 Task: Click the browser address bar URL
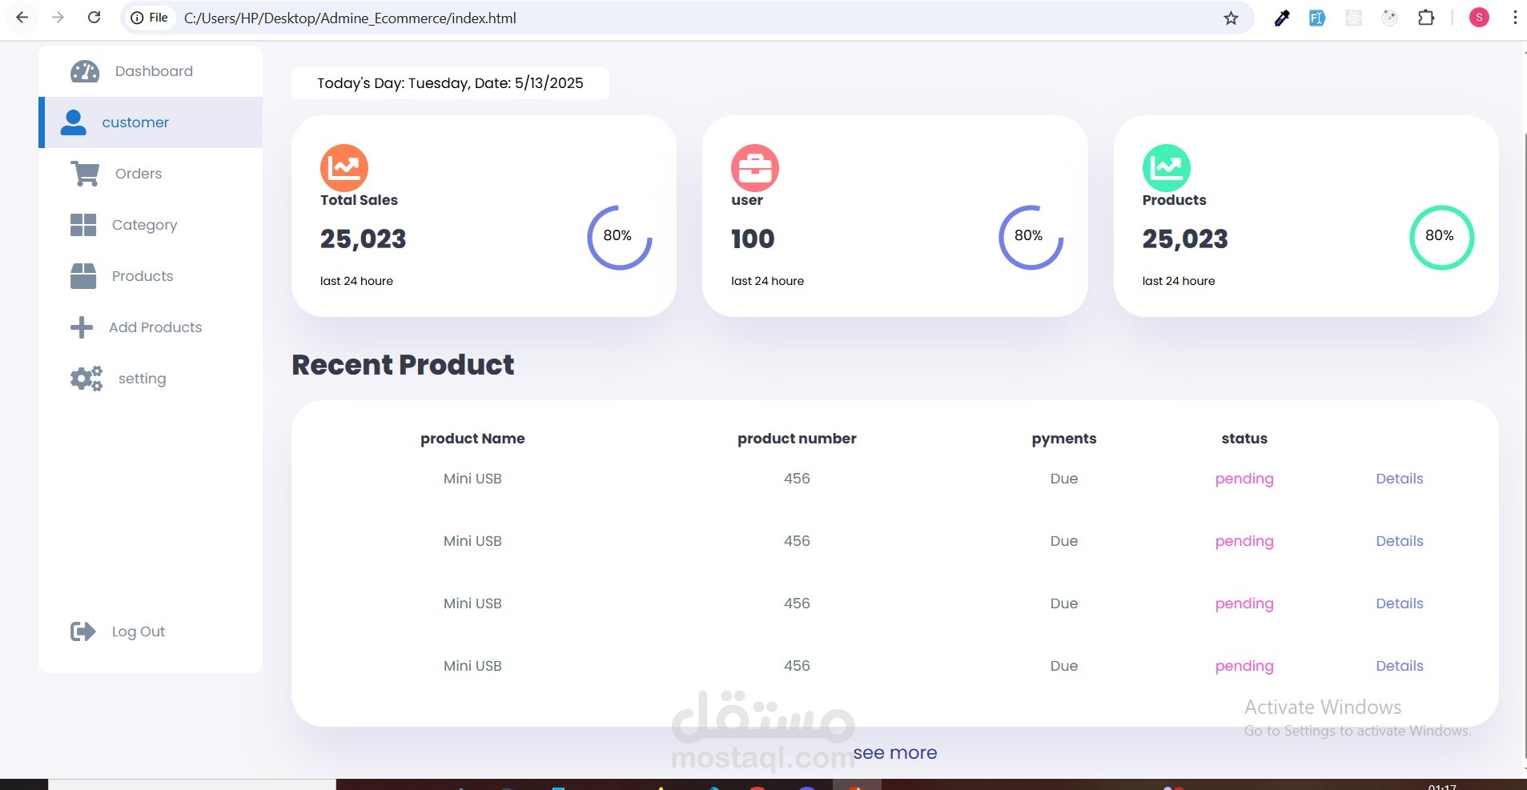pyautogui.click(x=350, y=18)
